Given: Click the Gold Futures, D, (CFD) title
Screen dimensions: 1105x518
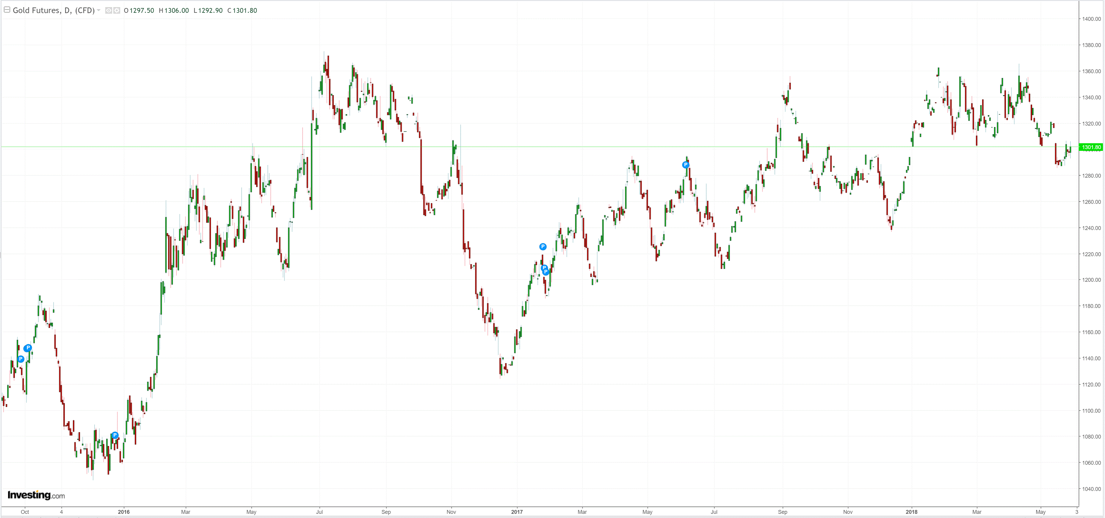Looking at the screenshot, I should tap(53, 10).
